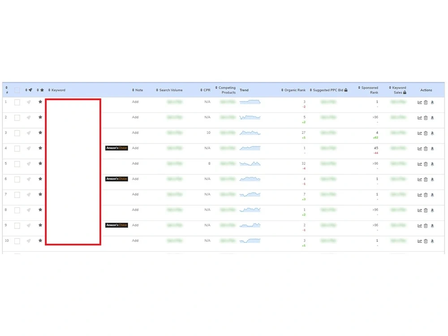Image resolution: width=448 pixels, height=336 pixels.
Task: Check the checkbox in row 1
Action: coord(17,102)
